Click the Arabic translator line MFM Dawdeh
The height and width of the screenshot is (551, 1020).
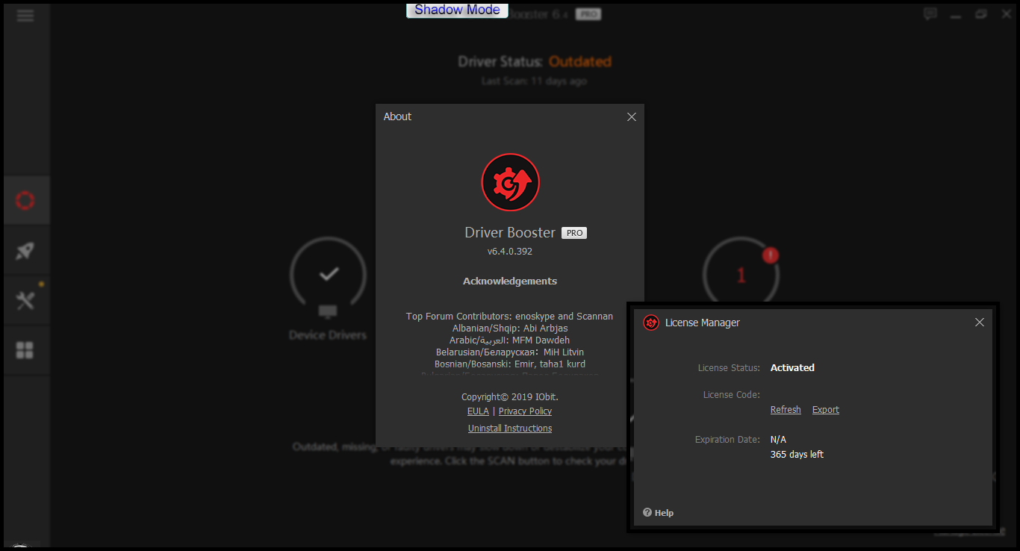coord(510,340)
